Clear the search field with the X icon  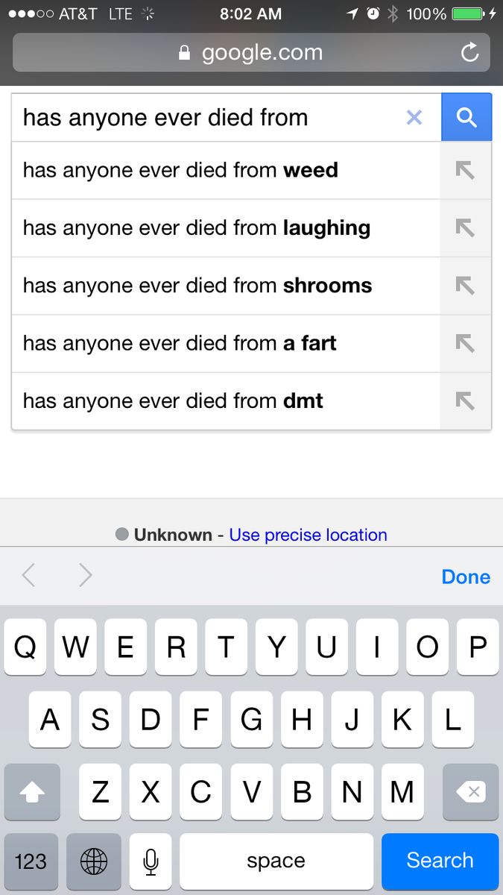pos(414,117)
